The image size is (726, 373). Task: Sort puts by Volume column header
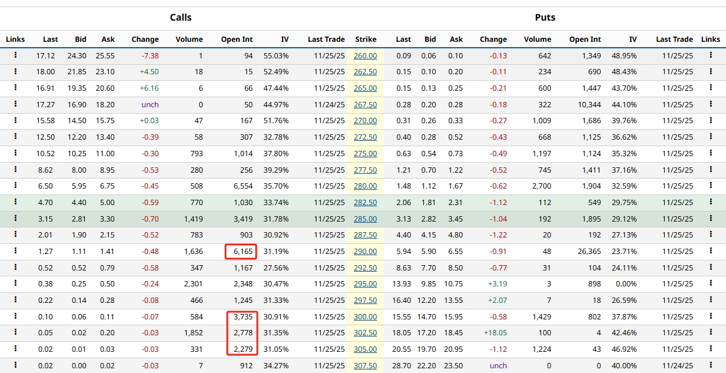pyautogui.click(x=537, y=39)
